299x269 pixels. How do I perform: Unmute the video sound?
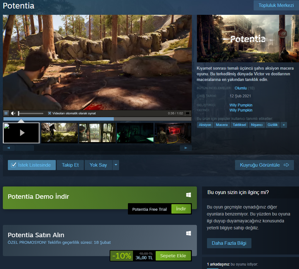point(13,113)
